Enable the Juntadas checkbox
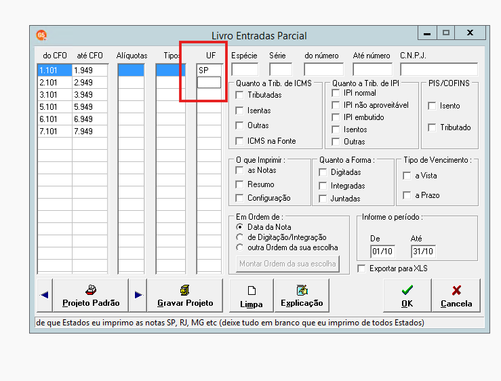 click(323, 199)
